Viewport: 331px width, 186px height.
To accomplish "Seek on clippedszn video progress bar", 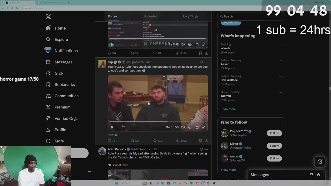I will click(x=158, y=121).
